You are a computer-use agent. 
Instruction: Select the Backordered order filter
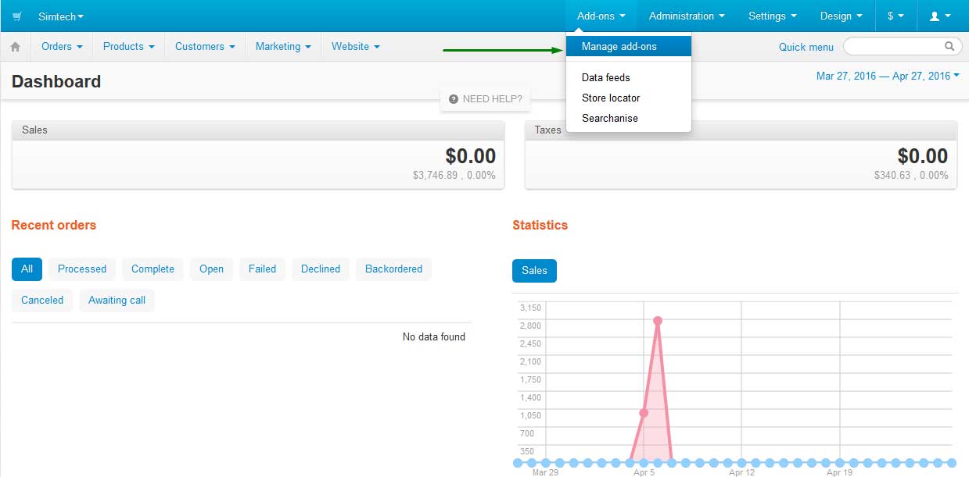tap(393, 269)
